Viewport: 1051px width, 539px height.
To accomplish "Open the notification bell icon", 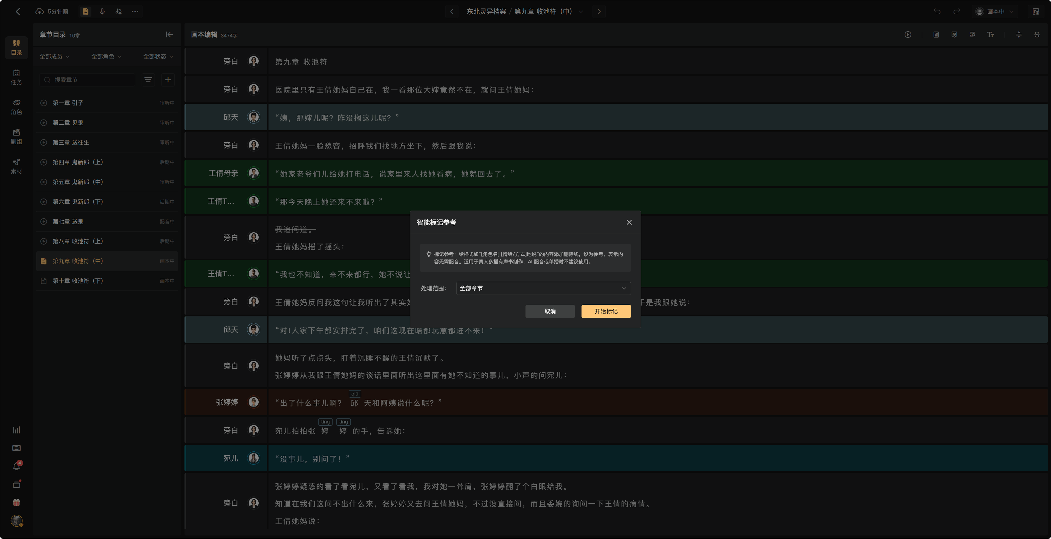I will point(16,466).
